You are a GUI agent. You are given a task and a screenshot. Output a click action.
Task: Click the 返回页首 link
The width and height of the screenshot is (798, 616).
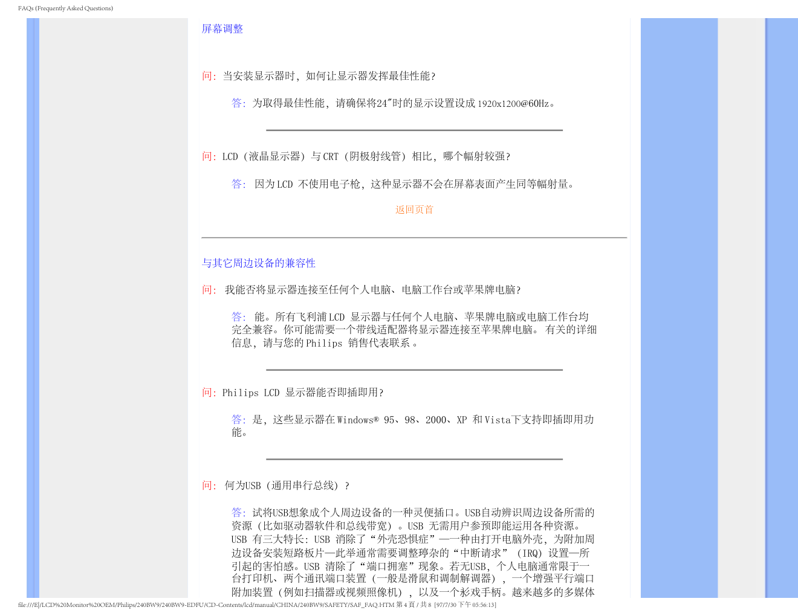coord(414,210)
